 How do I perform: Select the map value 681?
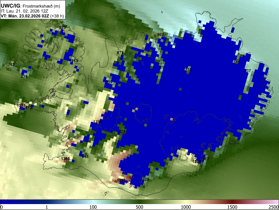point(237,62)
